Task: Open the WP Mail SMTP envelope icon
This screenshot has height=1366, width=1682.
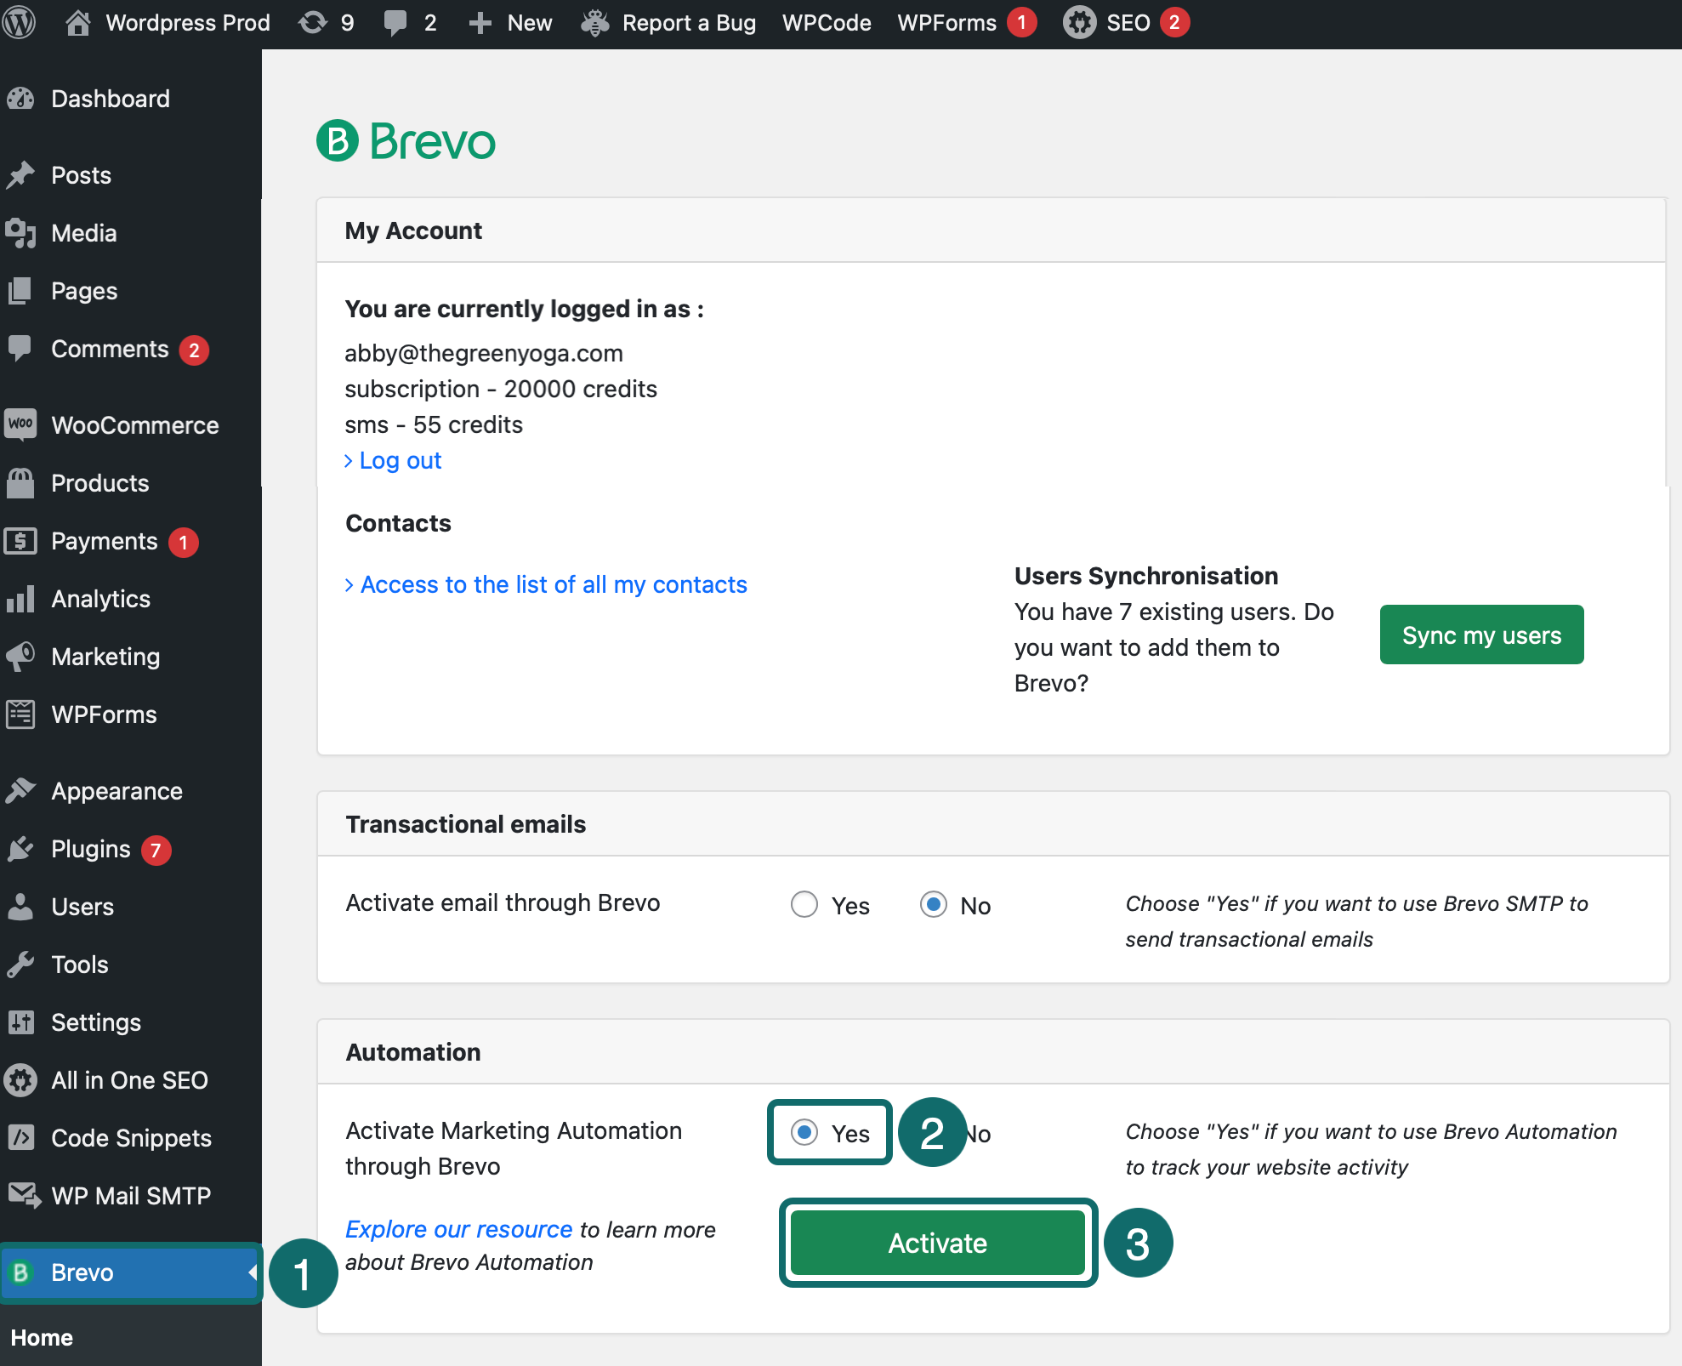Action: point(23,1195)
